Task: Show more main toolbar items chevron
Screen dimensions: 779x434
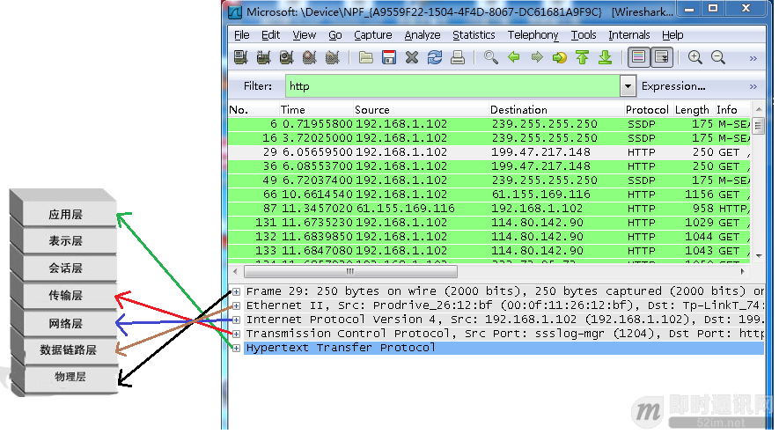Action: 753,58
